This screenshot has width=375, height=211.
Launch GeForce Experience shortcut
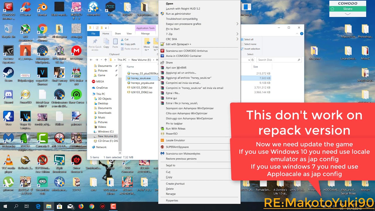(x=8, y=55)
